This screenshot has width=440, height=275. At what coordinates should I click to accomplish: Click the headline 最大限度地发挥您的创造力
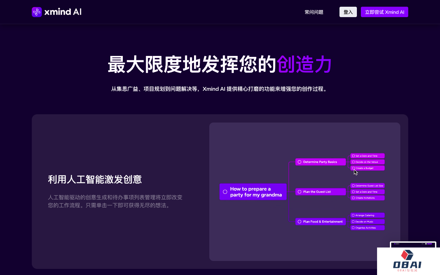click(220, 64)
